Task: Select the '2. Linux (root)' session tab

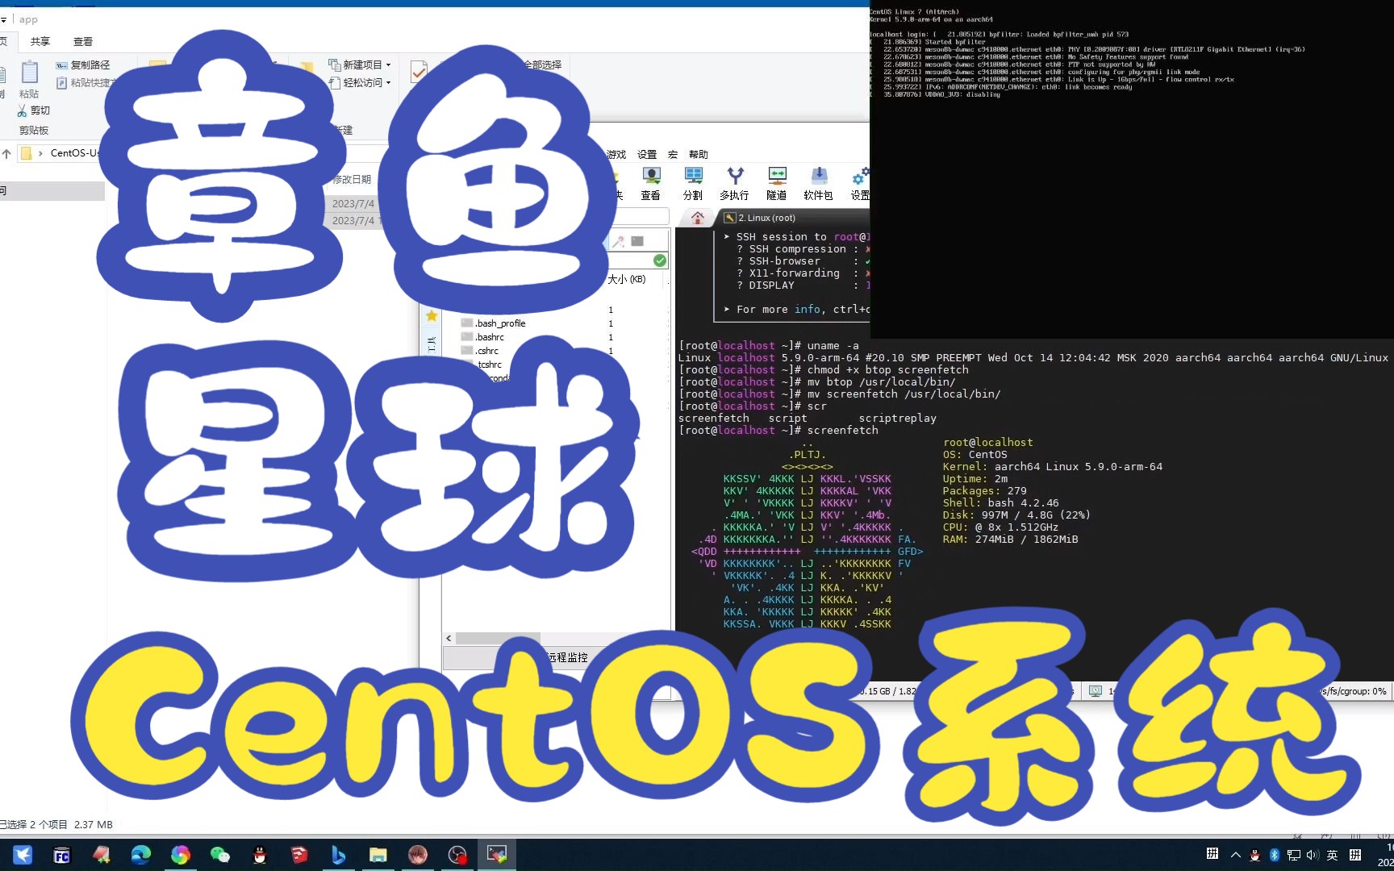Action: [x=766, y=218]
